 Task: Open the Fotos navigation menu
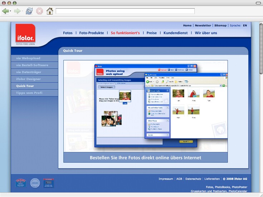tap(68, 33)
